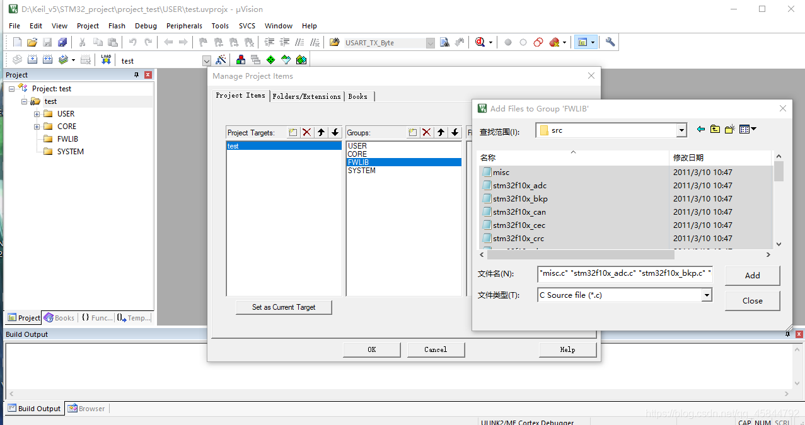Switch to the Books tab in dialog
The height and width of the screenshot is (425, 805).
coord(358,96)
